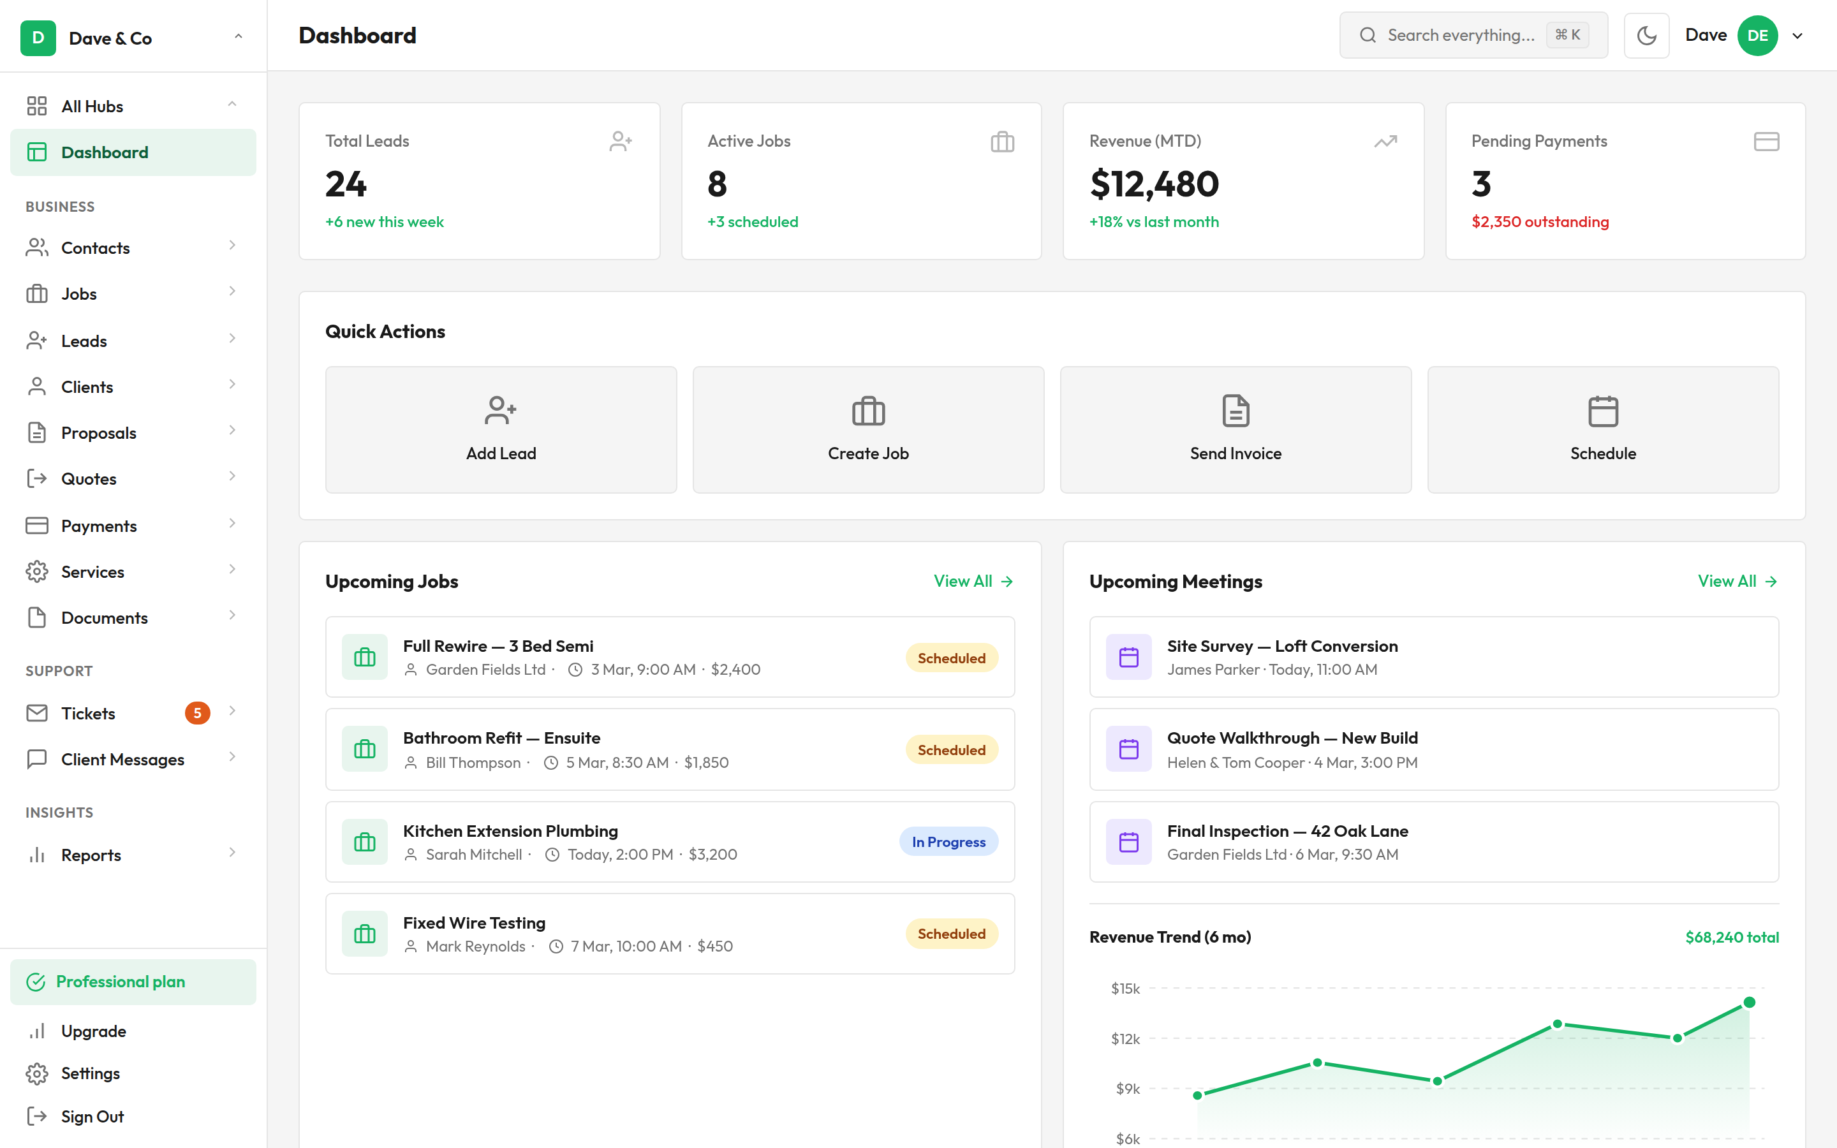This screenshot has height=1148, width=1837.
Task: Focus the Search everything field
Action: (x=1460, y=36)
